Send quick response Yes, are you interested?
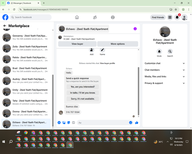 click(83, 87)
